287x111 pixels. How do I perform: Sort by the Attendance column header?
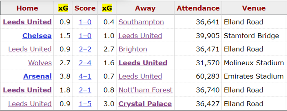tap(198, 8)
